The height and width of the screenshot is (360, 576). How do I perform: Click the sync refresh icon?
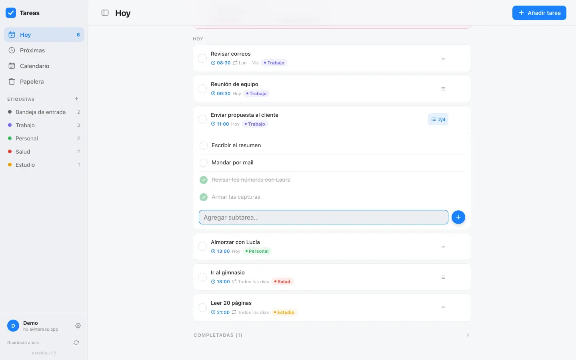pos(76,342)
